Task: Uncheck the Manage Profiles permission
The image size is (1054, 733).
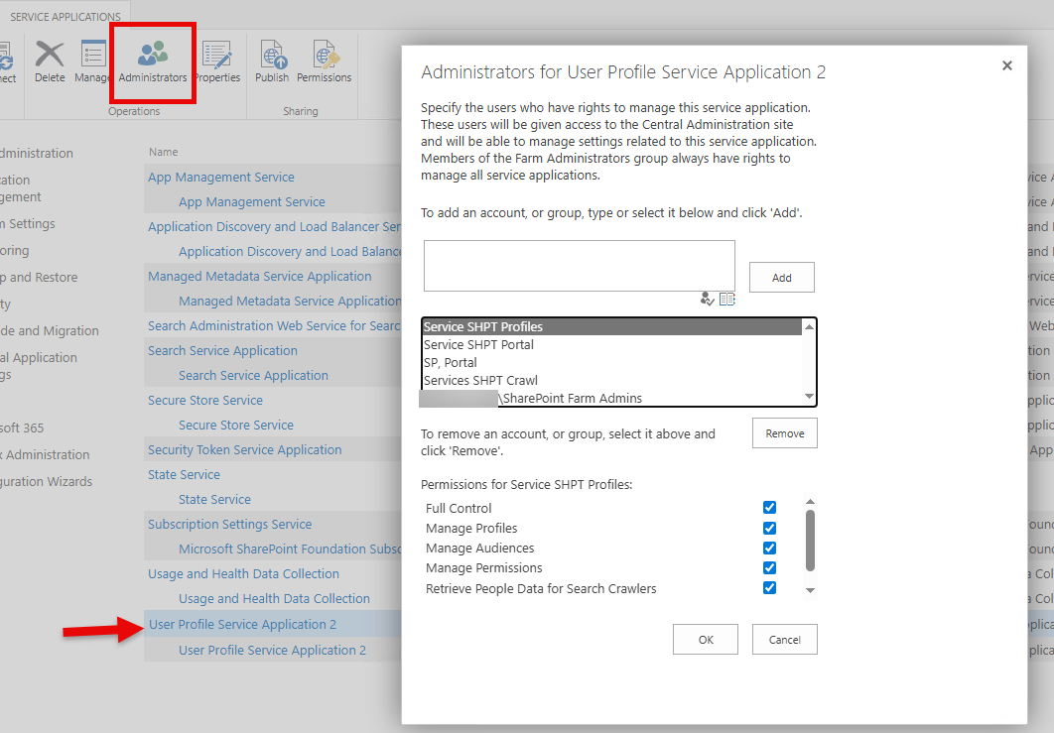Action: tap(770, 528)
